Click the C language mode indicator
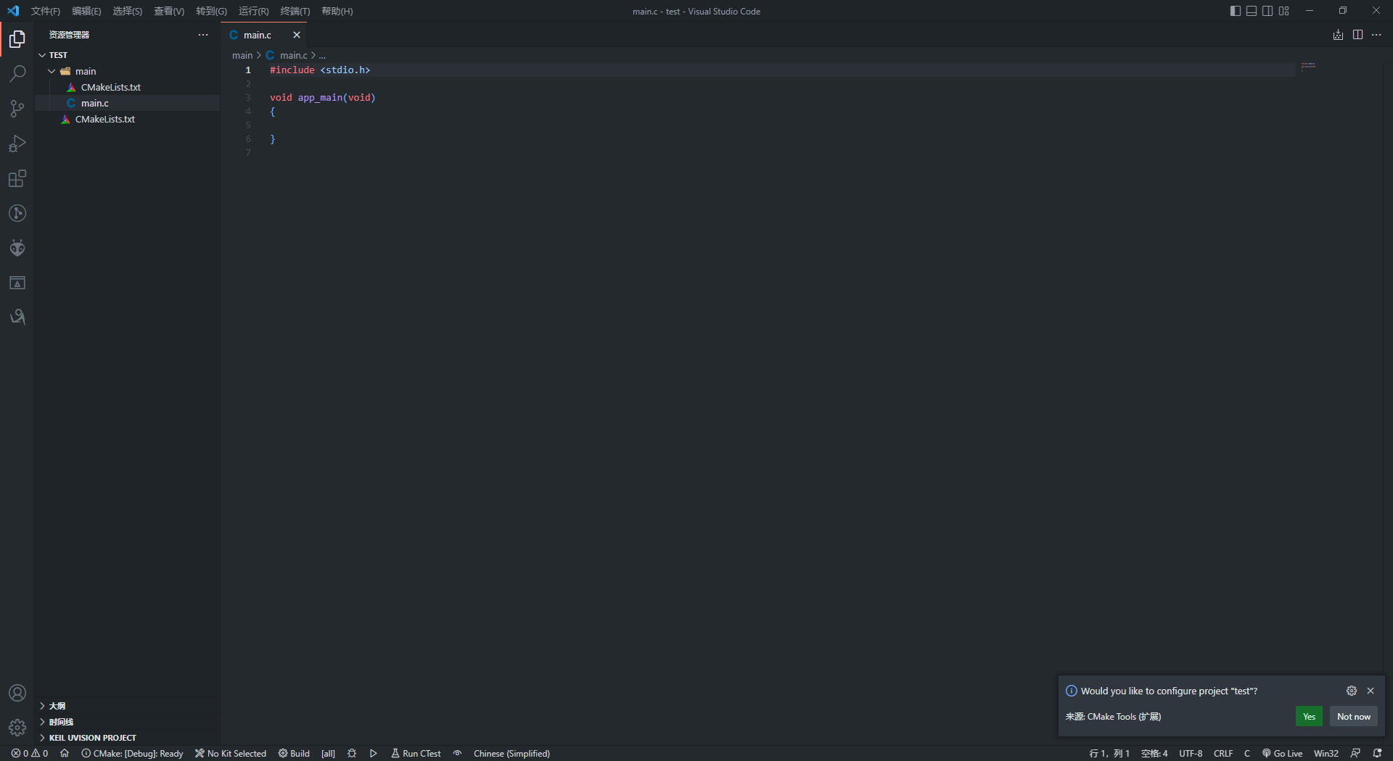The height and width of the screenshot is (761, 1393). click(1247, 754)
